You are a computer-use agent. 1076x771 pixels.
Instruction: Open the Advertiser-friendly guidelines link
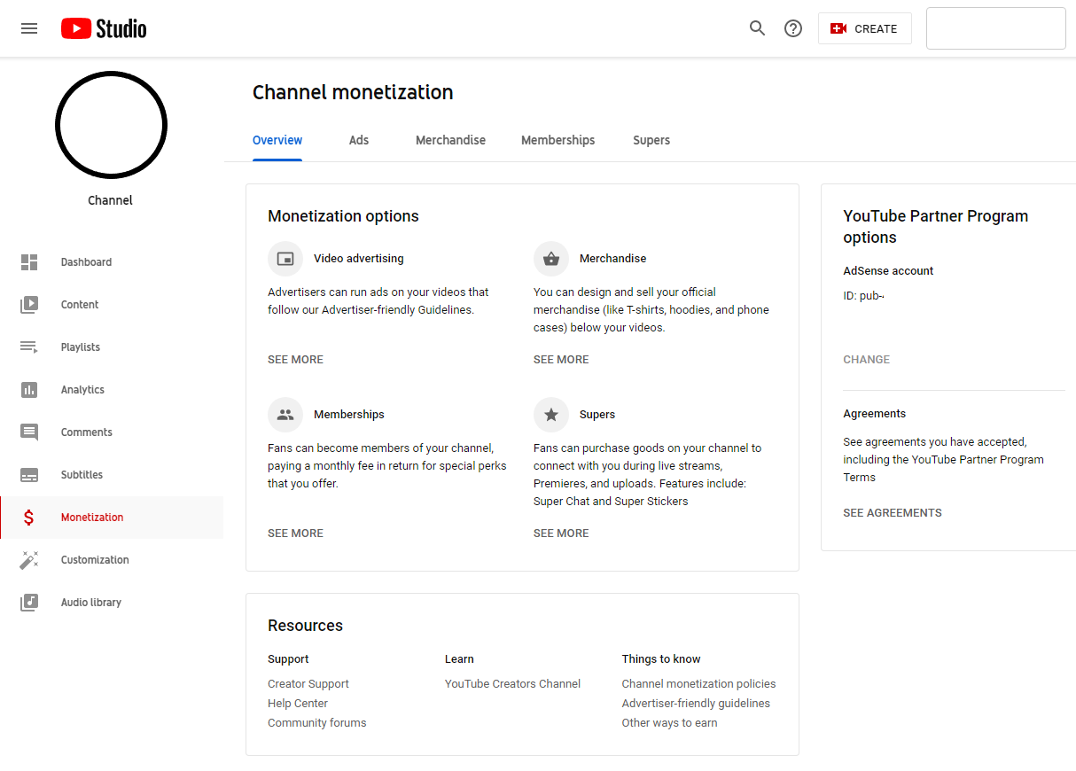tap(696, 704)
